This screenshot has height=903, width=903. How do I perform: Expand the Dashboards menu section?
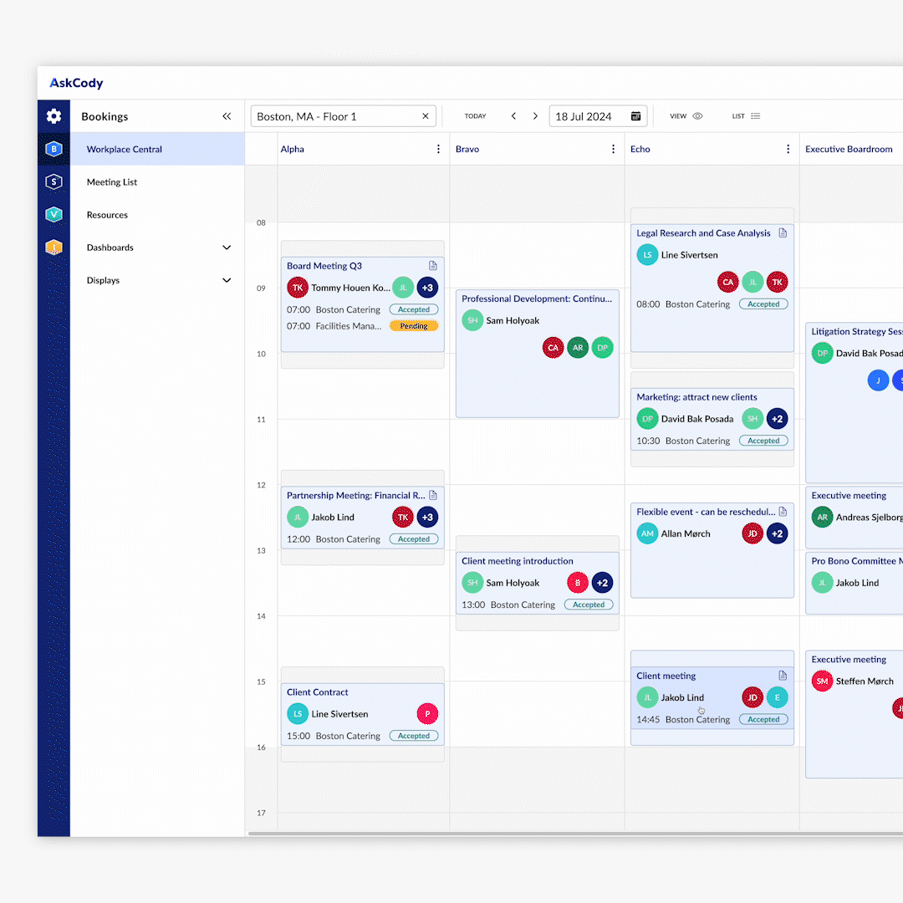coord(227,247)
